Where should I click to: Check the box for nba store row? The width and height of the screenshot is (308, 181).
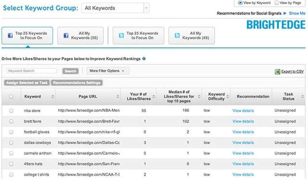pyautogui.click(x=11, y=111)
